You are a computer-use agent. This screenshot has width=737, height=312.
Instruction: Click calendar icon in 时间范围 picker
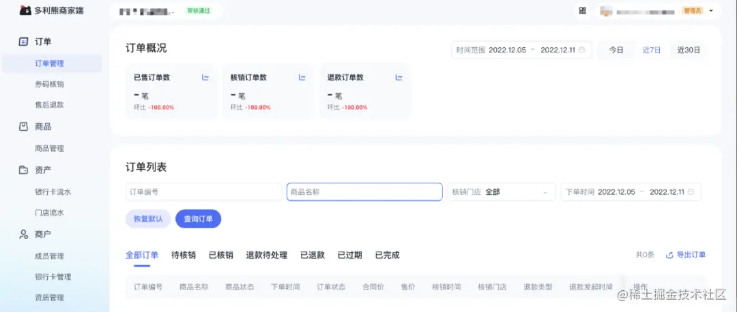coord(582,50)
